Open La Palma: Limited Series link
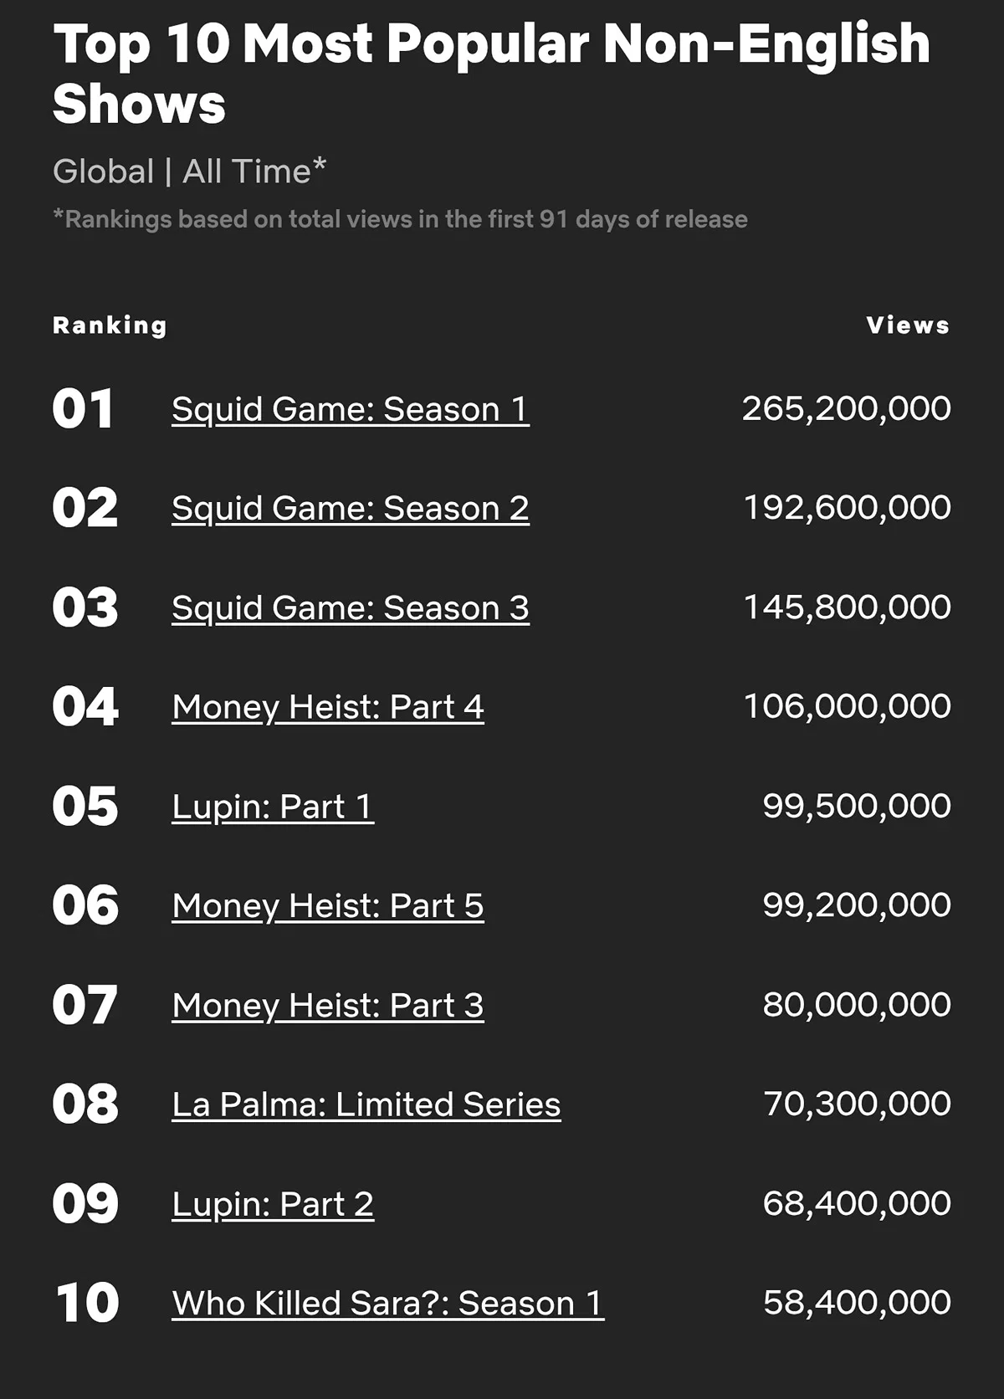 tap(366, 1104)
